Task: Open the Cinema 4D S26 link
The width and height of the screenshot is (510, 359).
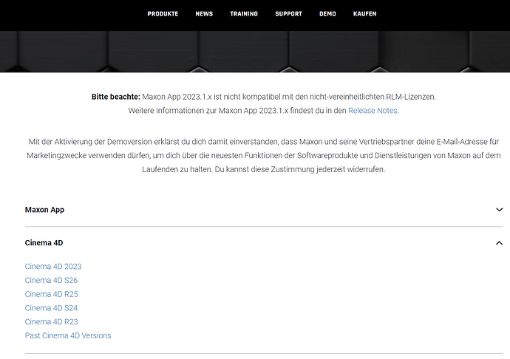Action: click(51, 280)
